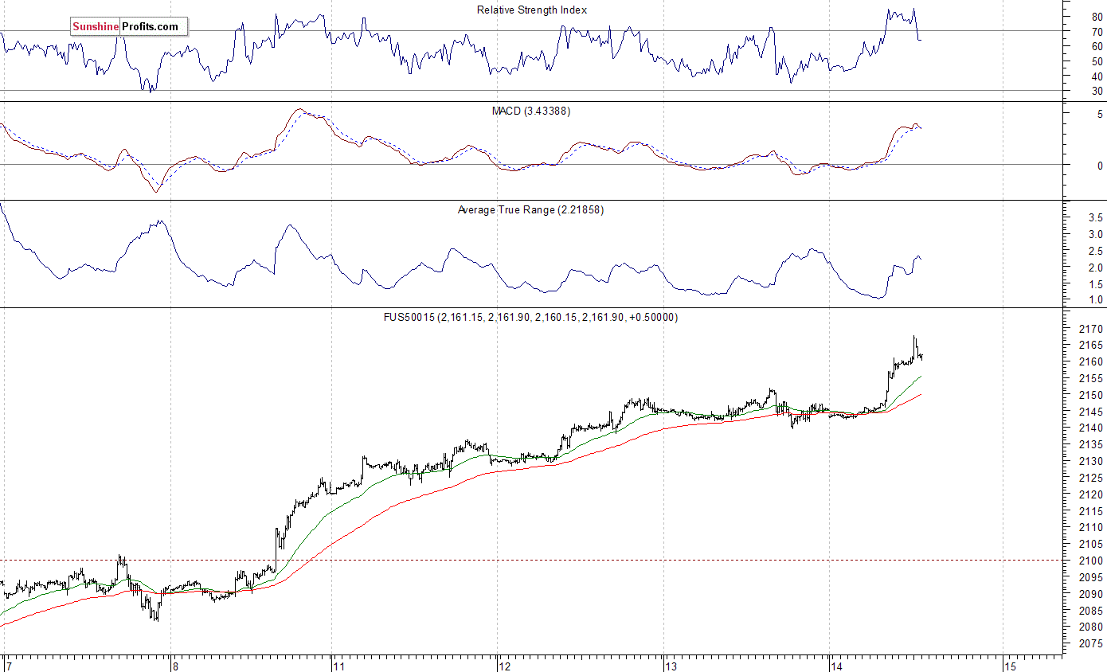Screen dimensions: 1107x672
Task: Select the MACD (3.43388) panel title
Action: pyautogui.click(x=530, y=111)
